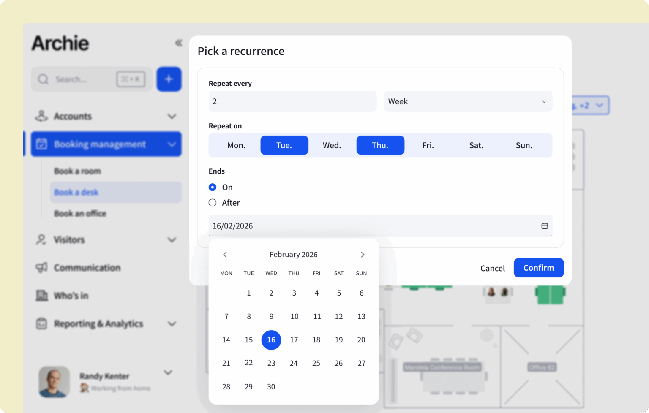Click the Communication megaphone icon

click(41, 267)
